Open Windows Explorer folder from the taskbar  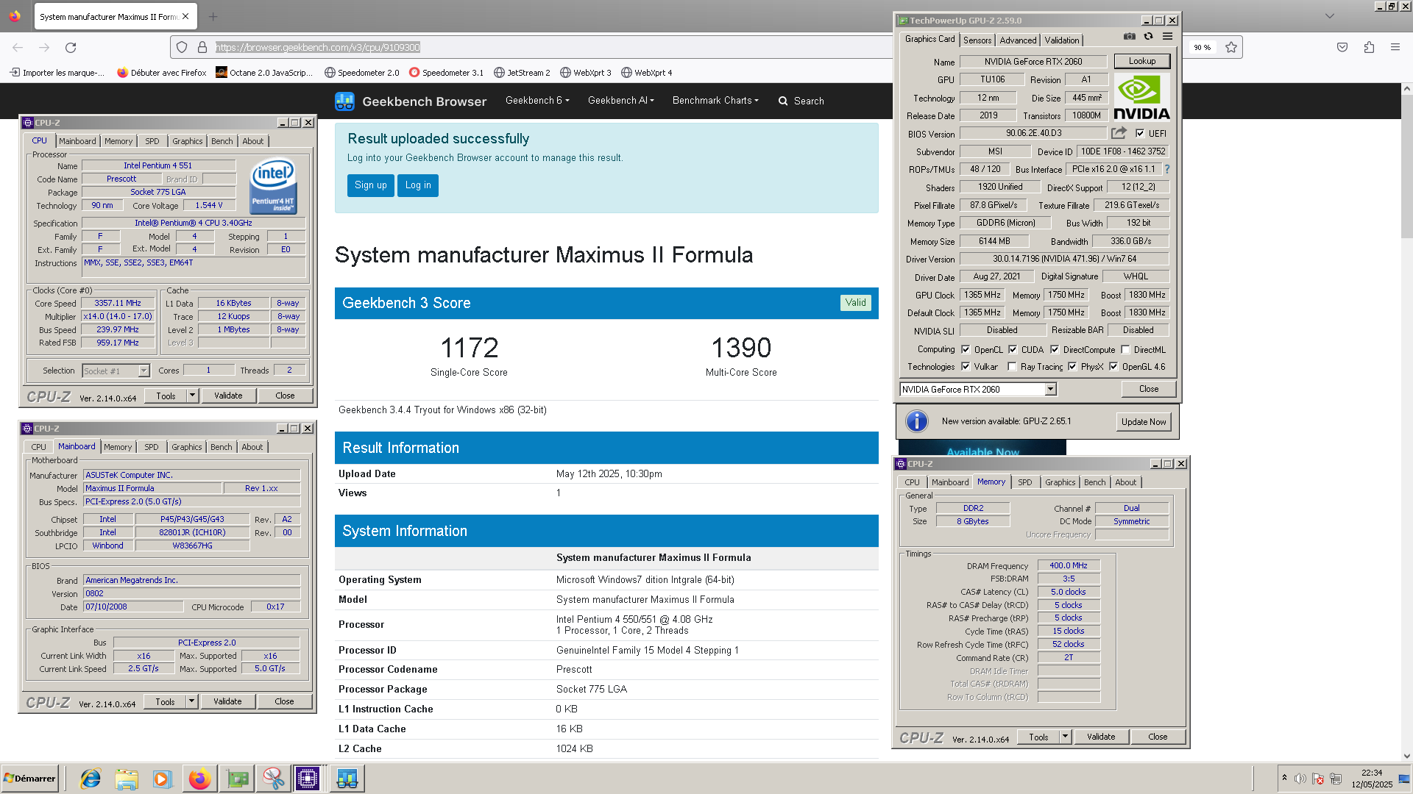[x=127, y=779]
